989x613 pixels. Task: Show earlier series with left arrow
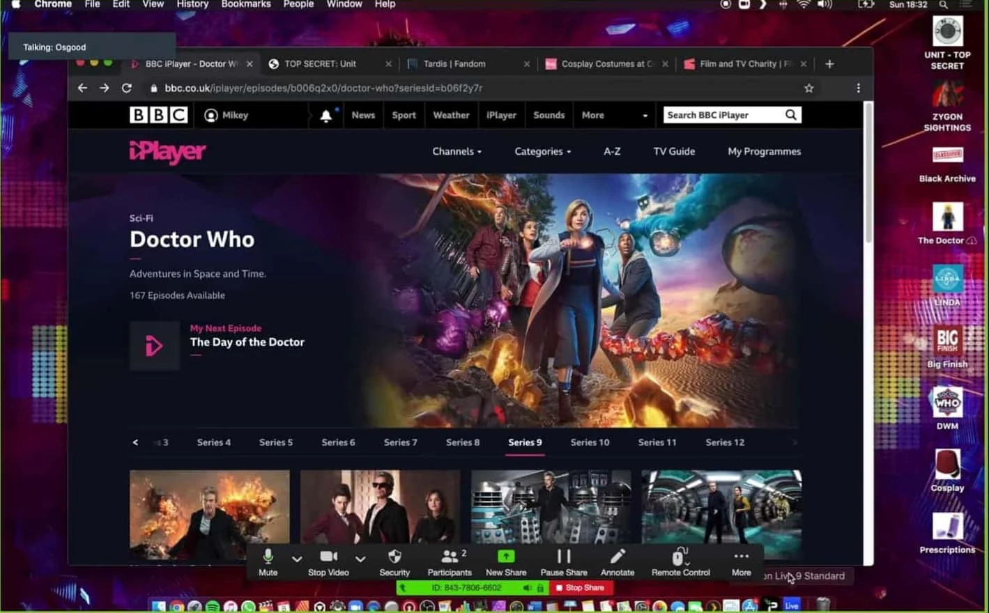pyautogui.click(x=135, y=442)
